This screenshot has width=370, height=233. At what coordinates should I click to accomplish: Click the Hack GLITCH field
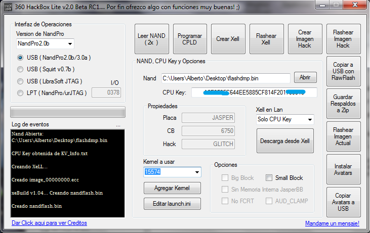click(208, 144)
